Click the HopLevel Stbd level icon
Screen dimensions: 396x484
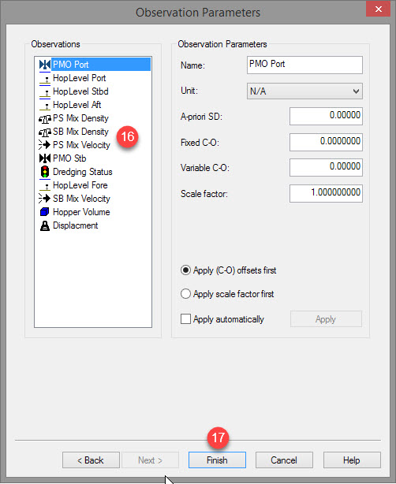45,91
